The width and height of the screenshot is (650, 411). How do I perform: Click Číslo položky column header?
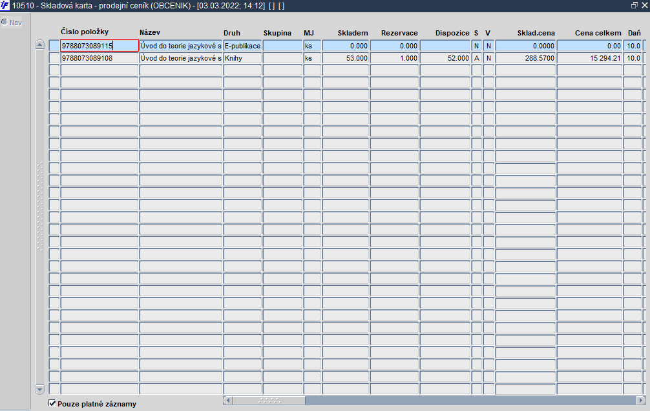(85, 32)
